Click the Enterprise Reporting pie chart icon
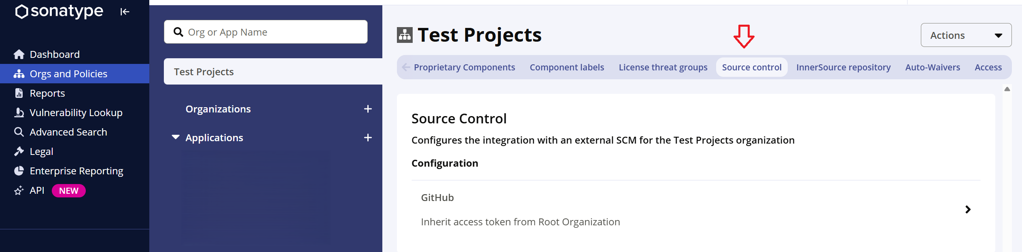 (19, 171)
